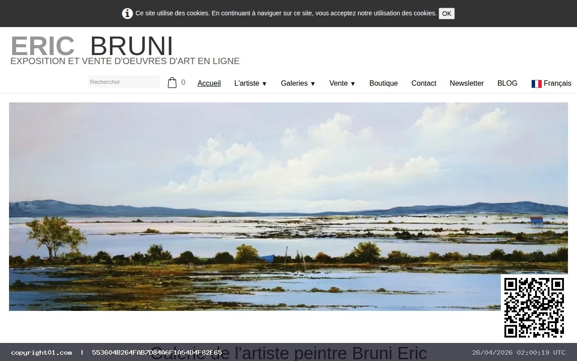Image resolution: width=577 pixels, height=361 pixels.
Task: Open the Contact page
Action: [x=424, y=83]
